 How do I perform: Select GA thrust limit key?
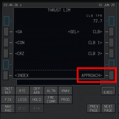tap(6, 32)
